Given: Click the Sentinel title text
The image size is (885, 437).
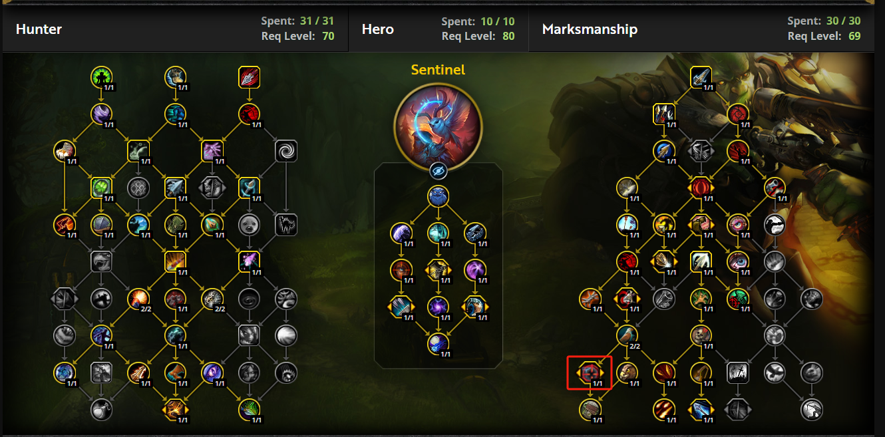Looking at the screenshot, I should pos(438,70).
